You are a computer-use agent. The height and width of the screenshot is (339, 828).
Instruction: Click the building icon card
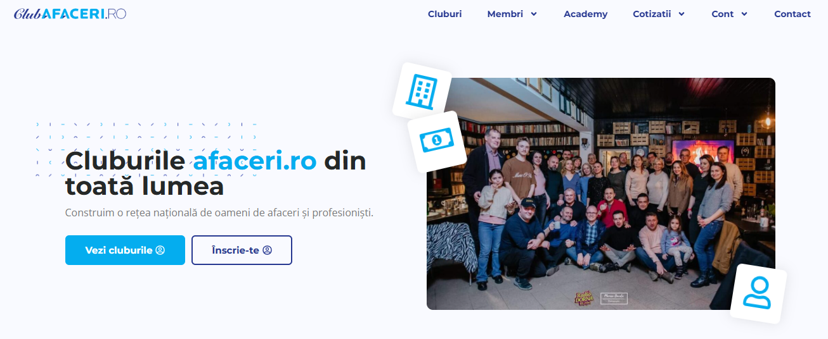click(422, 90)
